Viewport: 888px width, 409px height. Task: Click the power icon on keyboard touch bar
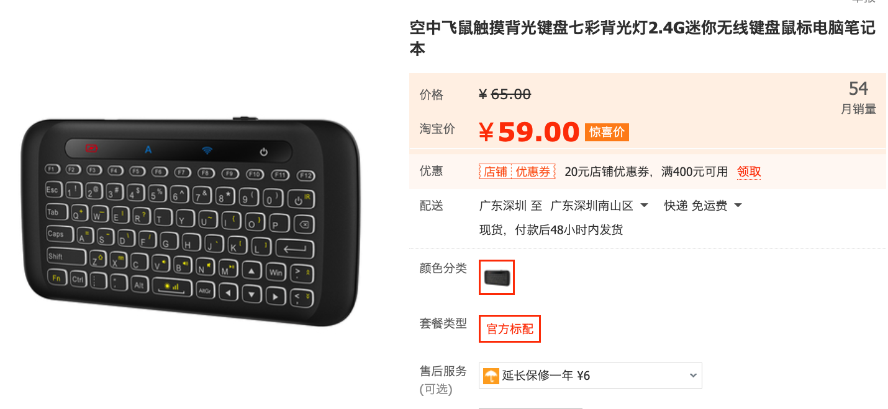click(263, 152)
